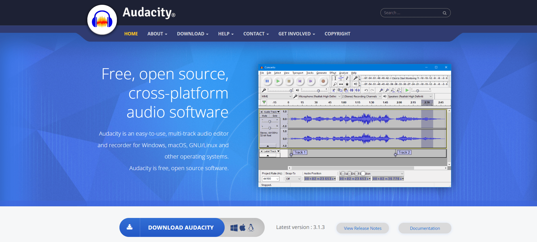Toggle Solo on the Audio Track in the screenshot
Viewport: 537px width, 242px height.
click(x=275, y=116)
